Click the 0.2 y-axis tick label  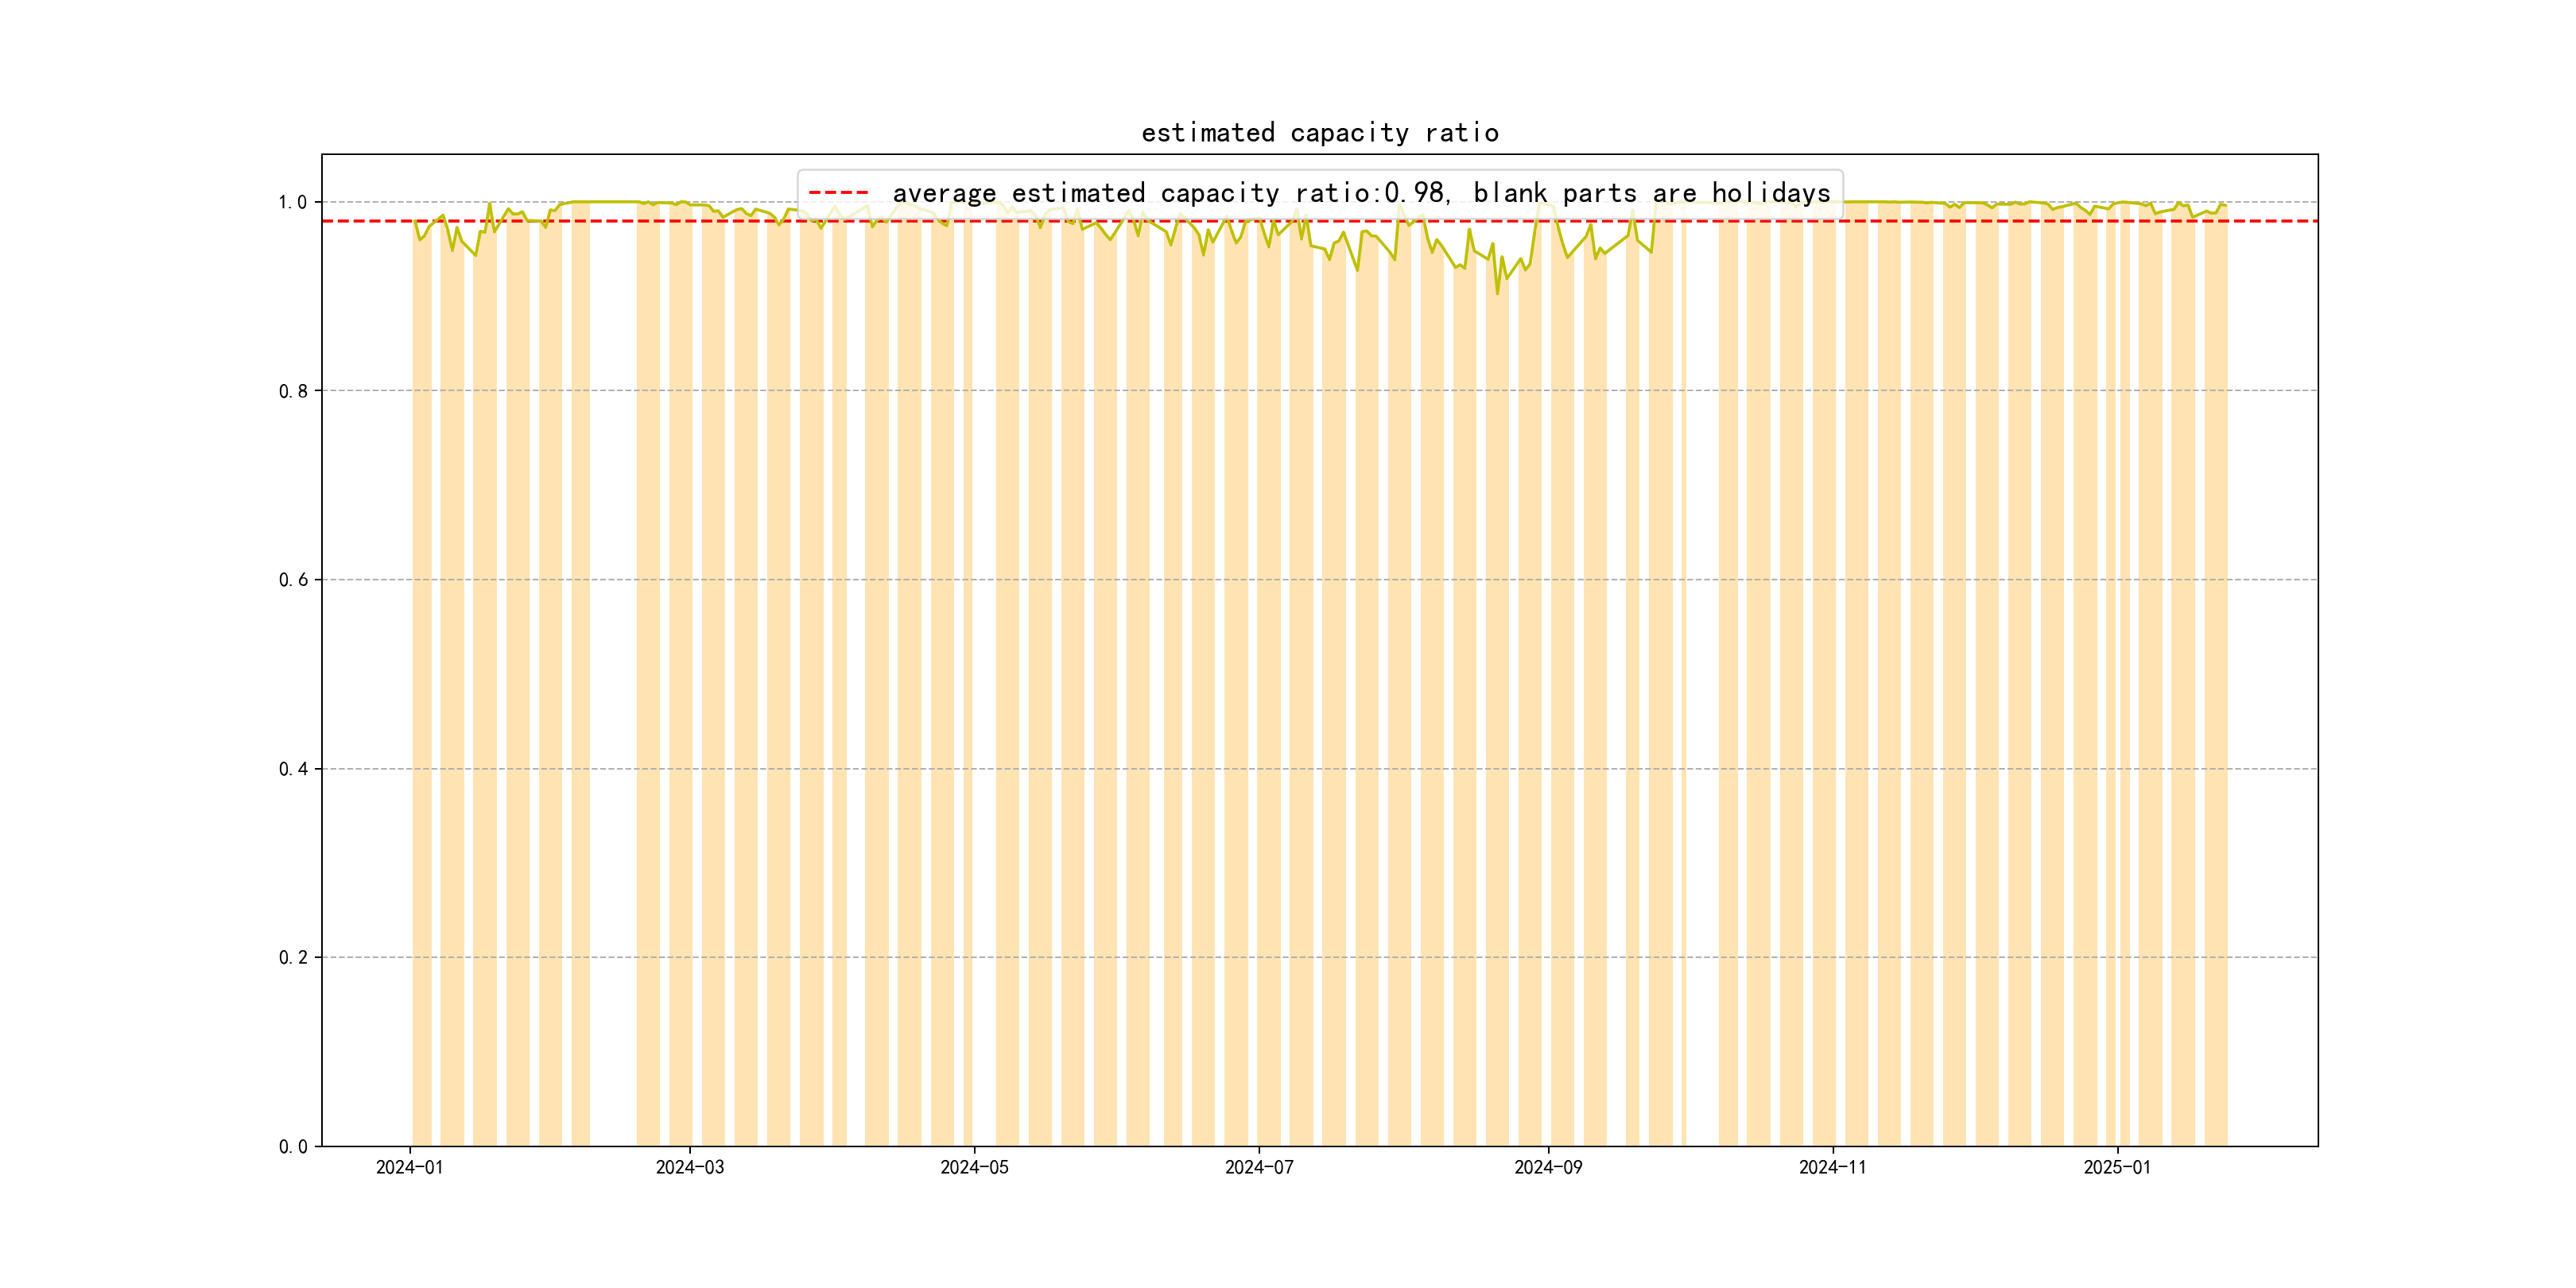pyautogui.click(x=292, y=957)
